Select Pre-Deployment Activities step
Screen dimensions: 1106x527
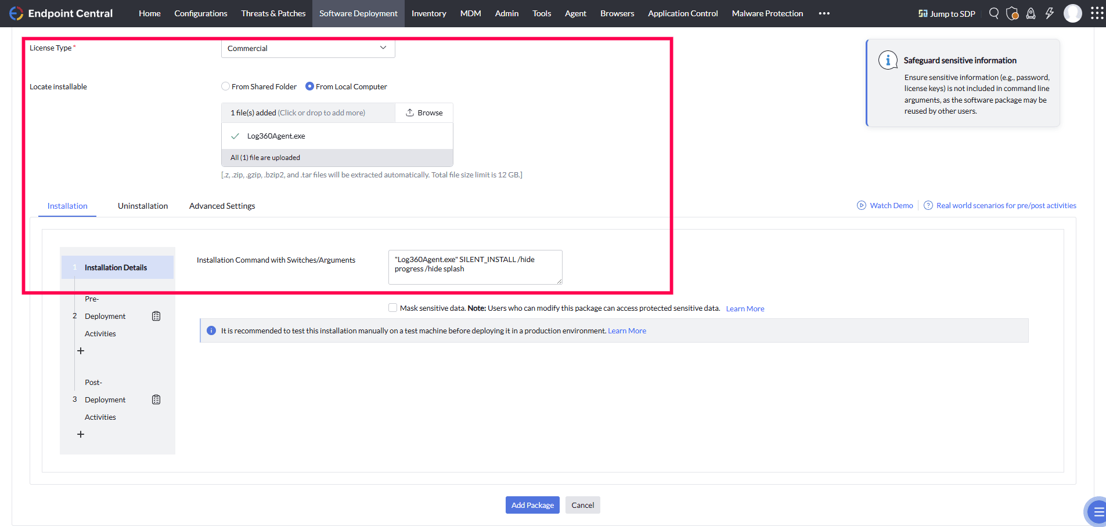[105, 316]
